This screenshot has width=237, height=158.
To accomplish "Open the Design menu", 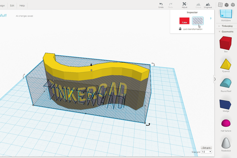I will pyautogui.click(x=2, y=6).
